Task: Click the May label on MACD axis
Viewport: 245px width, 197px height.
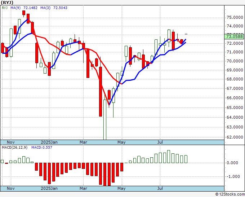Action: tap(121, 188)
